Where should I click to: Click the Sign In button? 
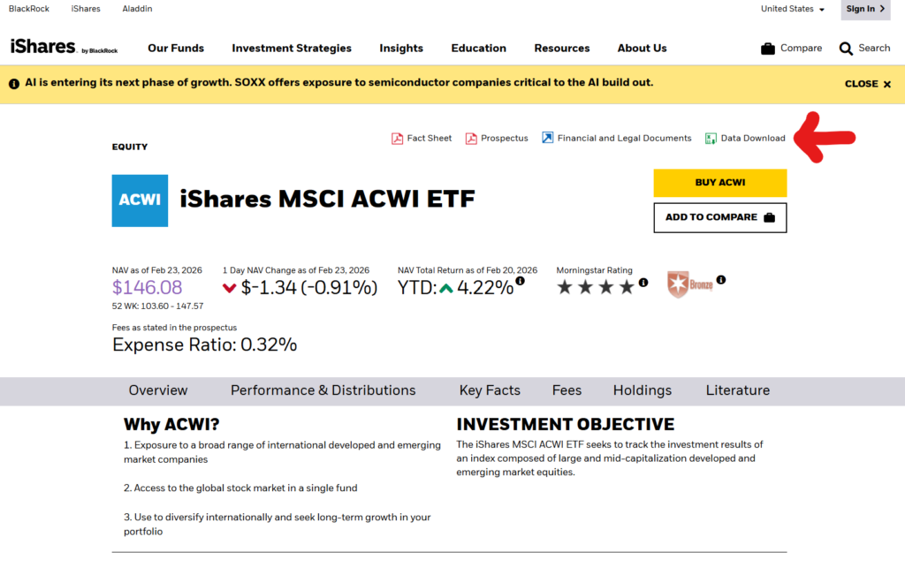click(x=865, y=9)
